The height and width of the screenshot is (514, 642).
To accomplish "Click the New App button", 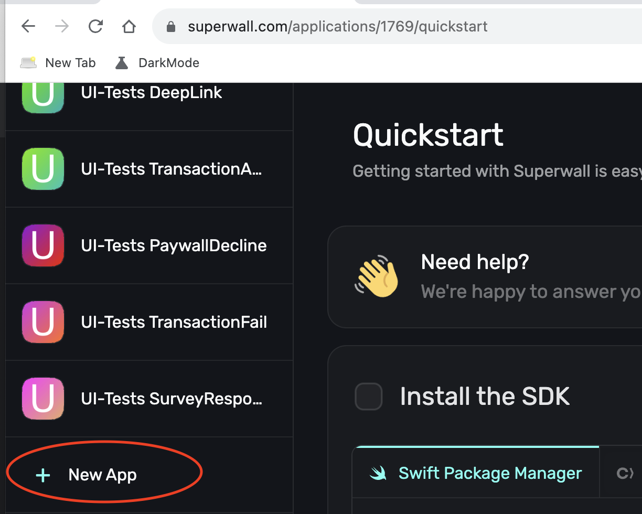I will pos(103,475).
